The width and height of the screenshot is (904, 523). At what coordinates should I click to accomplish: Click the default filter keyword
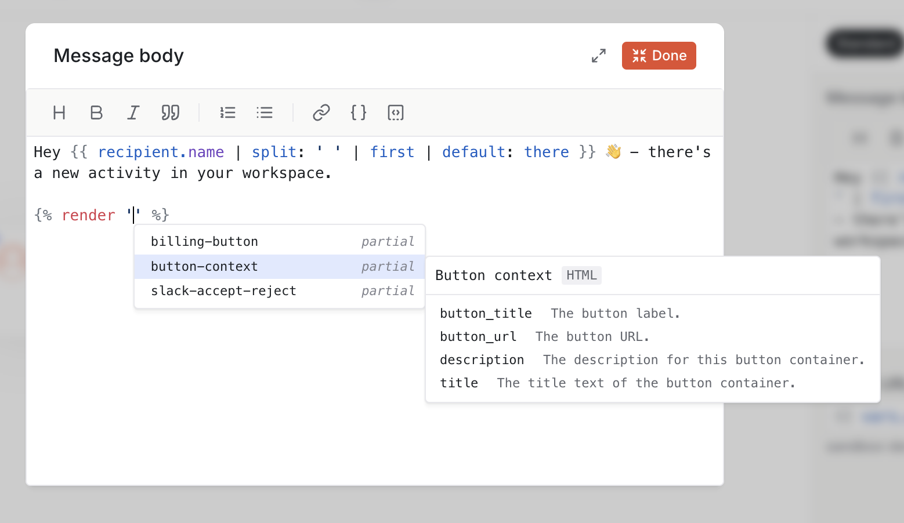click(x=473, y=152)
